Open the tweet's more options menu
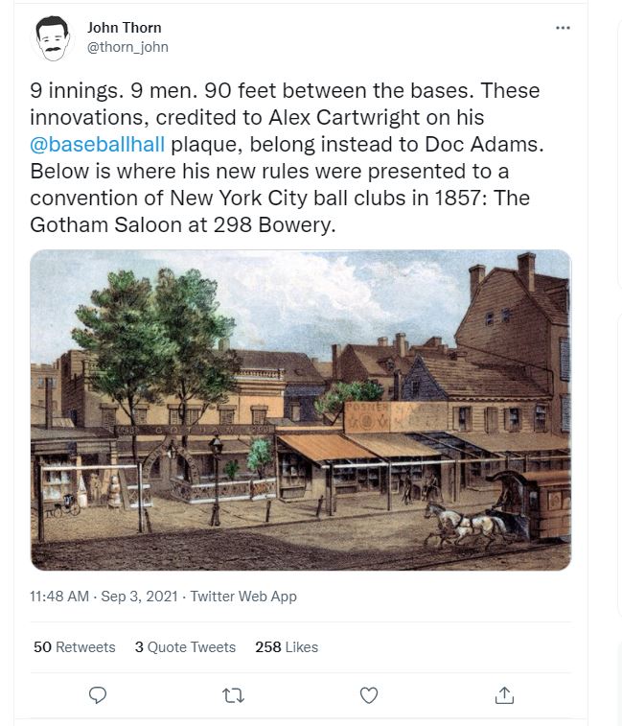This screenshot has height=726, width=622. point(563,28)
